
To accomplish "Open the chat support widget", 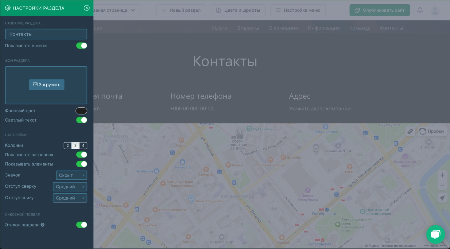I will [x=436, y=235].
